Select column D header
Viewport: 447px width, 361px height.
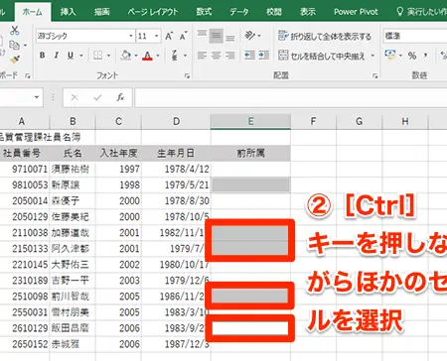(x=176, y=122)
